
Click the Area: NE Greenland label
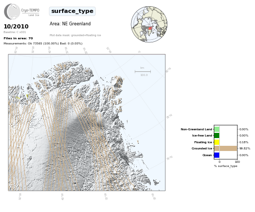pyautogui.click(x=70, y=24)
